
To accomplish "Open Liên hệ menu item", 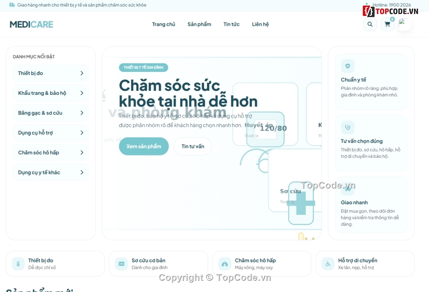I will point(260,24).
